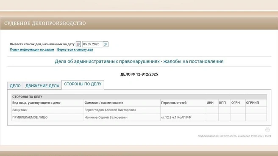Image resolution: width=278 pixels, height=156 pixels.
Task: Open the 'Поиск информации по делам' link
Action: click(x=32, y=49)
